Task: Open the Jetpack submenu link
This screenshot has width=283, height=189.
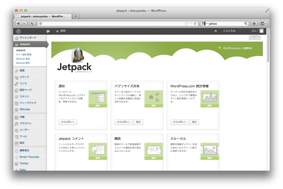Action: (x=21, y=50)
